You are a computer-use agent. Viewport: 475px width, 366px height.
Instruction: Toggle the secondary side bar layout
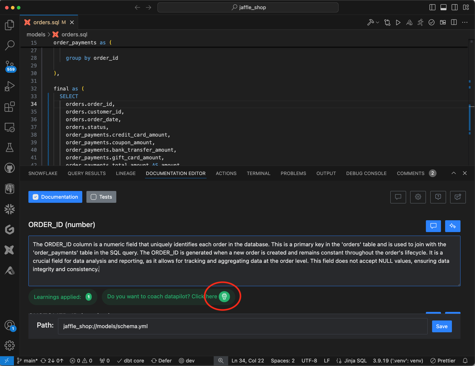click(x=455, y=7)
